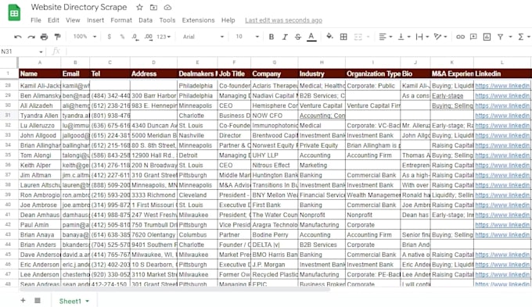This screenshot has width=532, height=307.
Task: Open the Help menu
Action: click(228, 20)
